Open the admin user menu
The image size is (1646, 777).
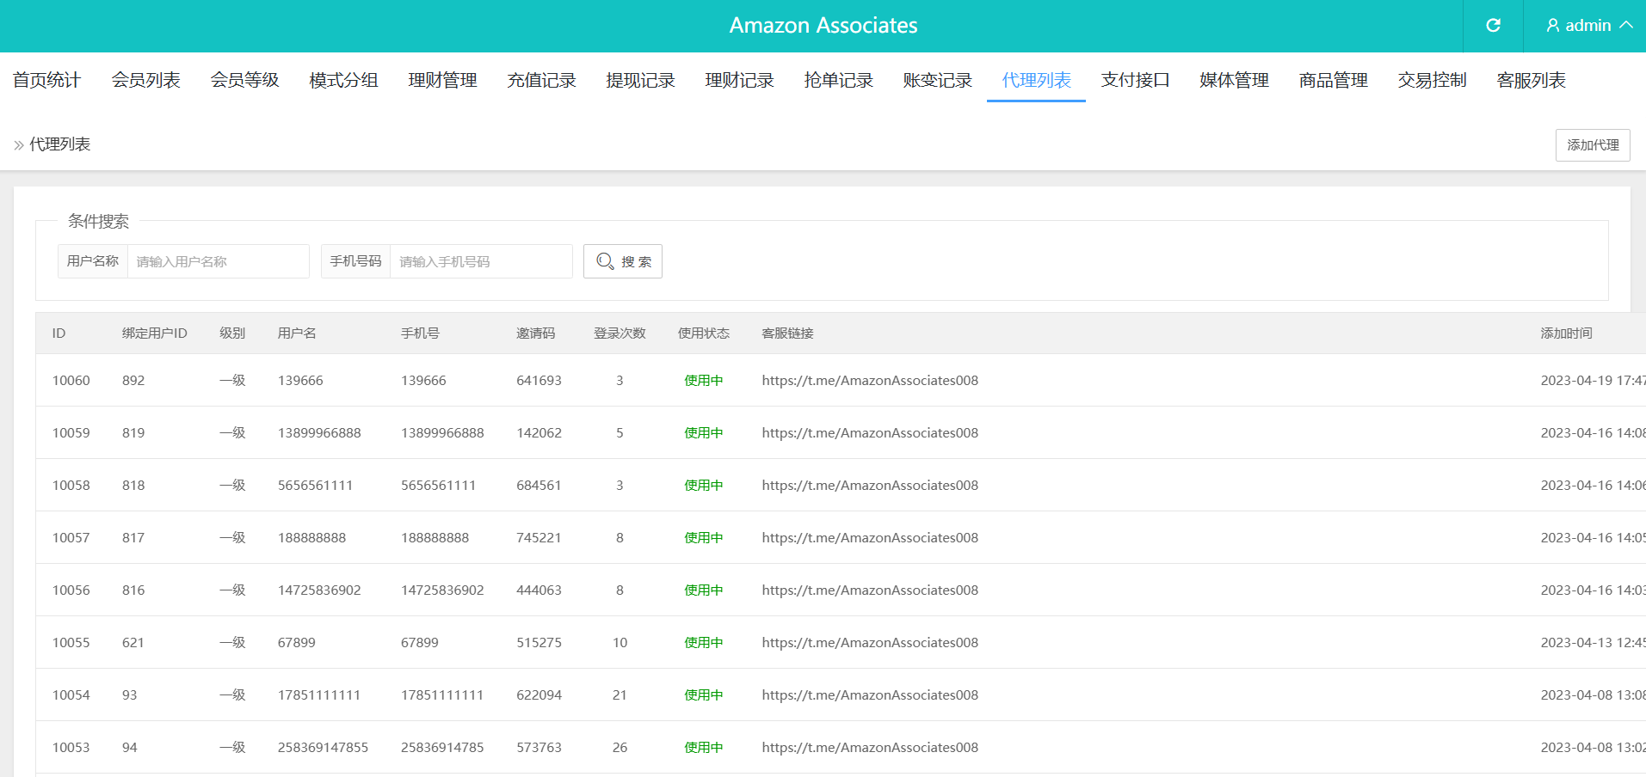tap(1589, 26)
